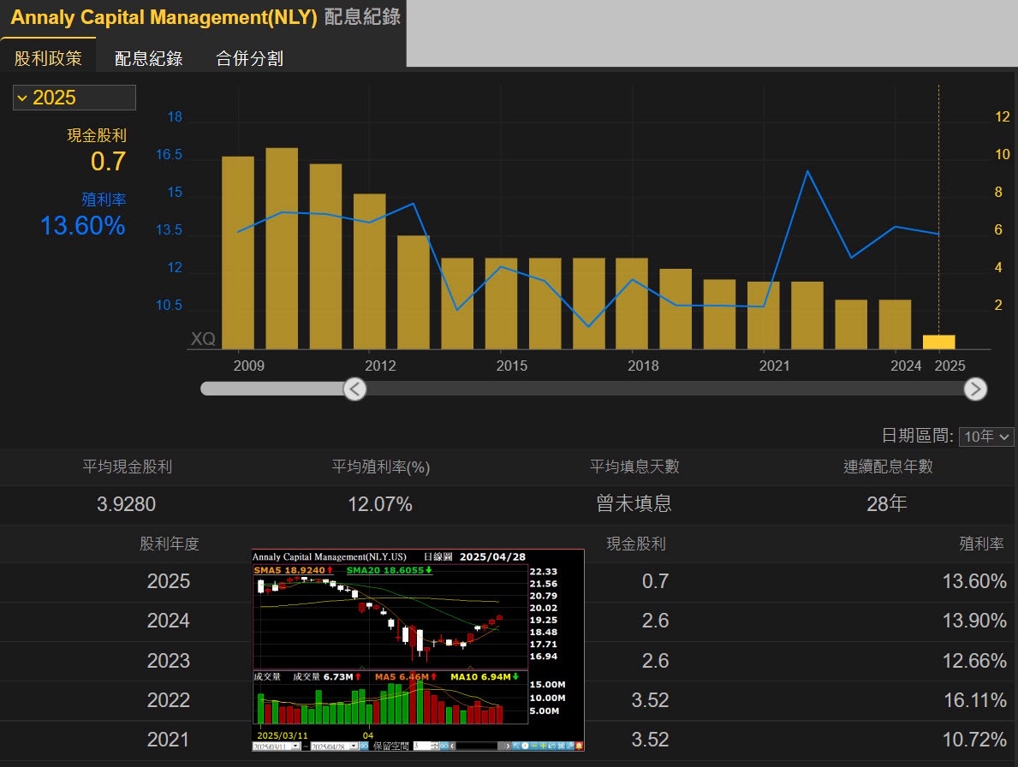The width and height of the screenshot is (1018, 767).
Task: Switch to the 配息紀錄 tab
Action: click(148, 58)
